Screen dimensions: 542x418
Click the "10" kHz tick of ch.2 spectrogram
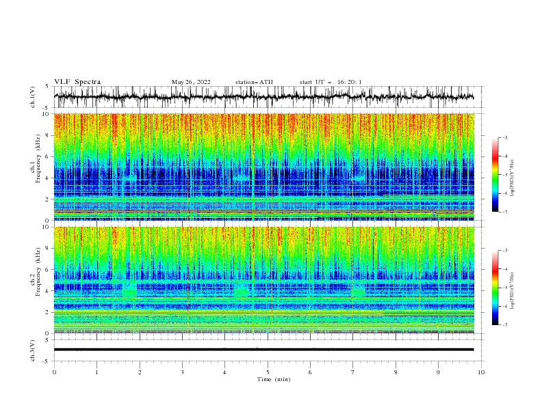(46, 227)
